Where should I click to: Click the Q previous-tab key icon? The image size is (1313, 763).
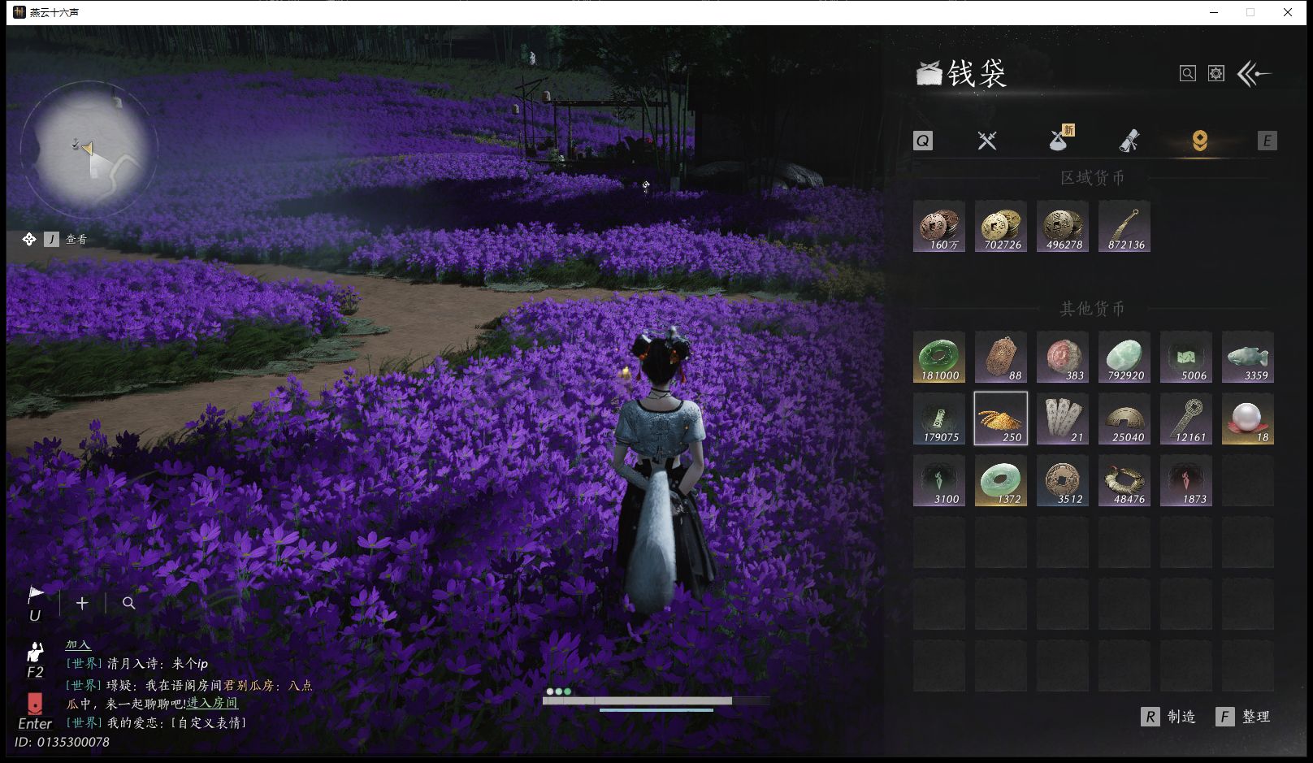coord(923,141)
